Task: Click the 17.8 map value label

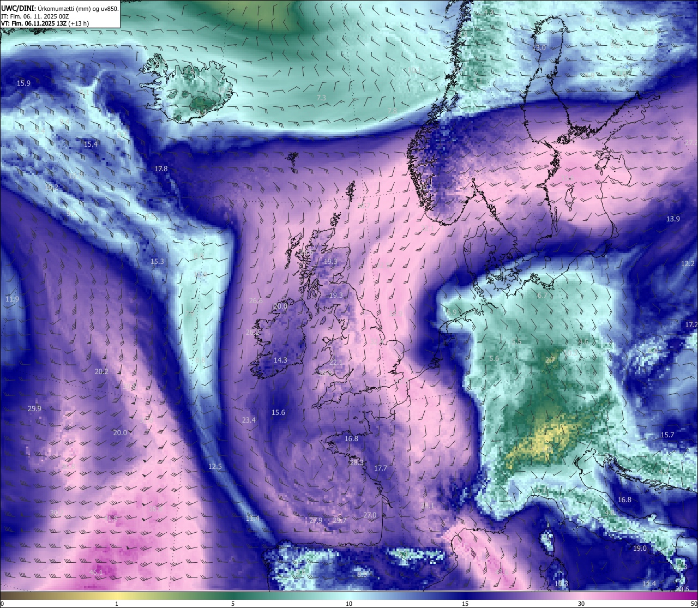Action: click(x=161, y=169)
